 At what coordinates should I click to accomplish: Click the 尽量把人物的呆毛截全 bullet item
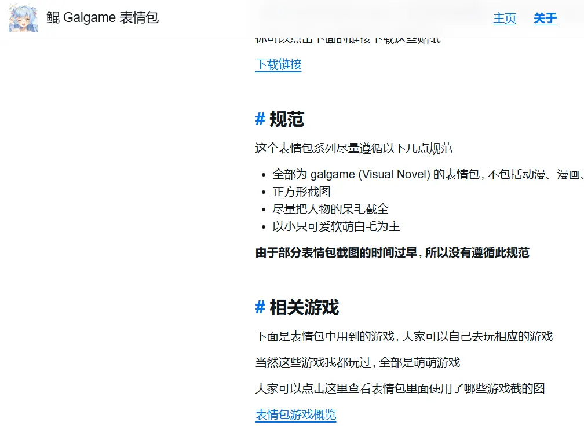330,209
